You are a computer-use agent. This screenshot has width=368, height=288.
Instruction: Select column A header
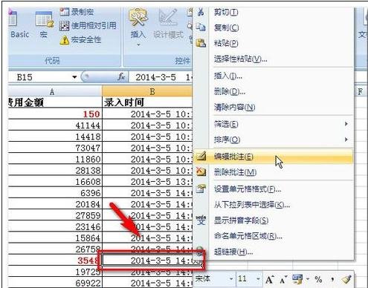[55, 91]
